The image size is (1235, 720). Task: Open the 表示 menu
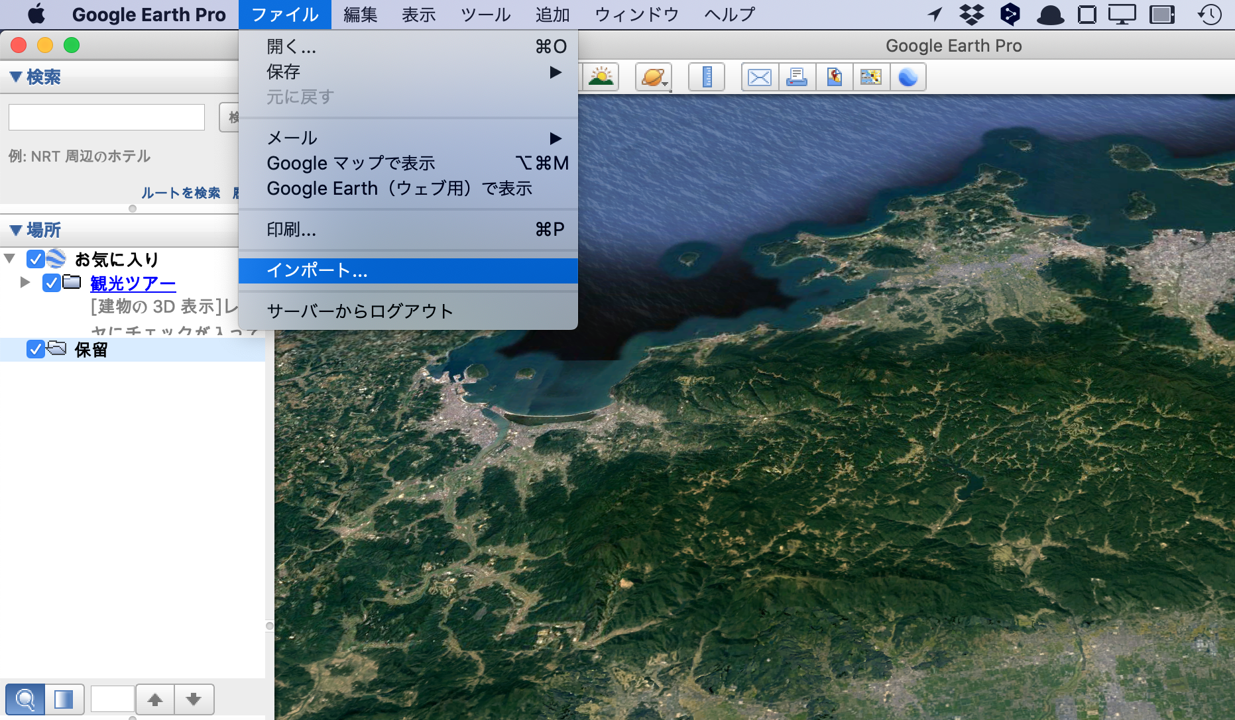click(419, 15)
